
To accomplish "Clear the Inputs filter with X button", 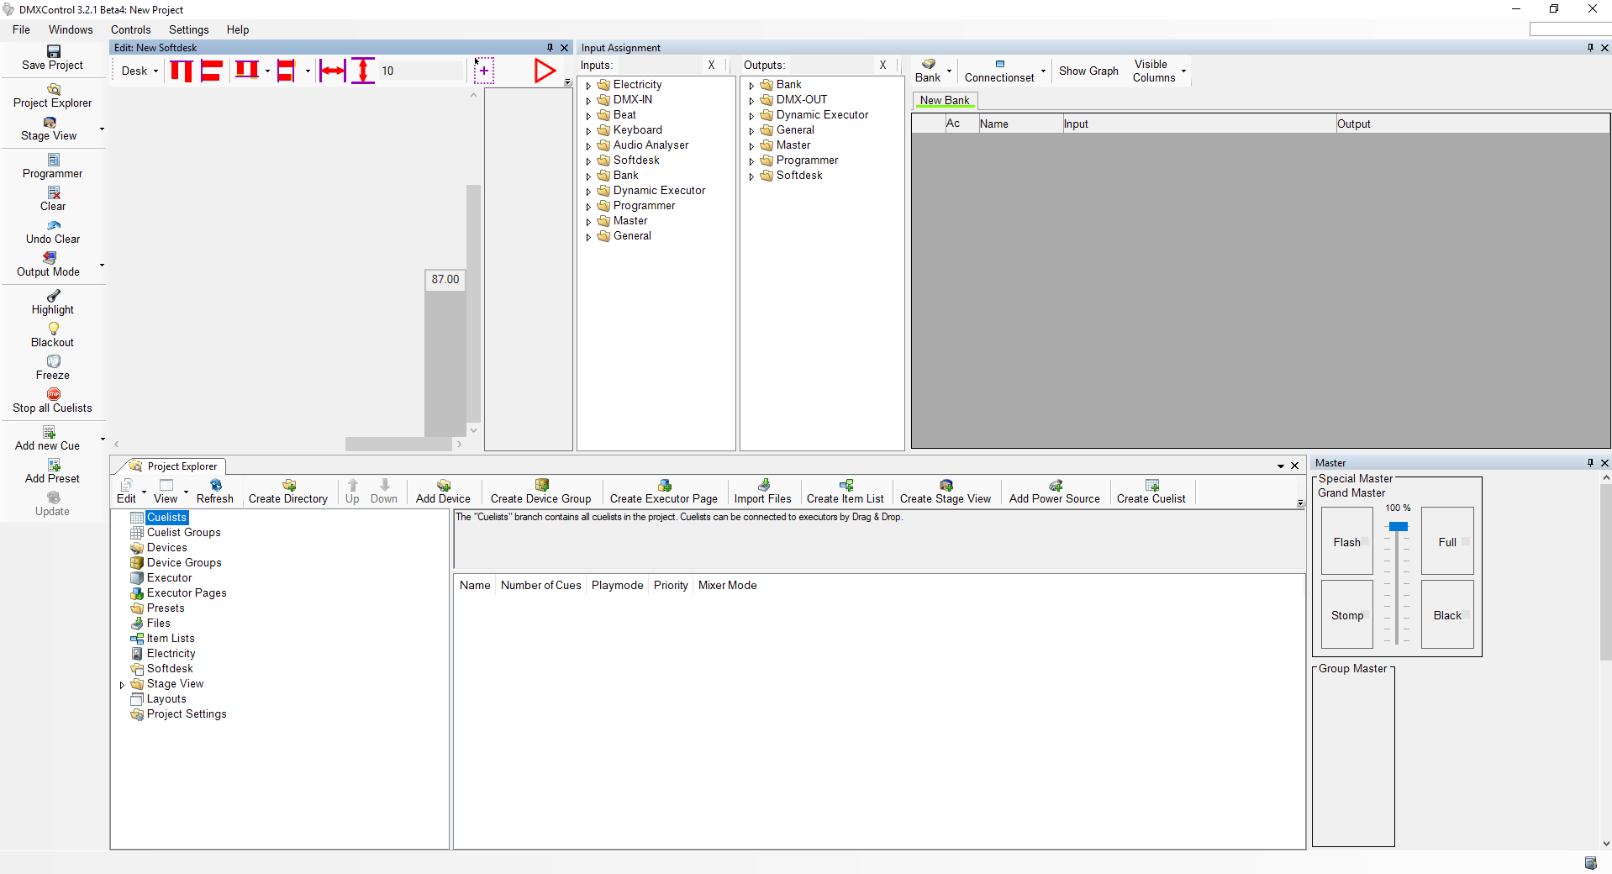I will tap(711, 66).
